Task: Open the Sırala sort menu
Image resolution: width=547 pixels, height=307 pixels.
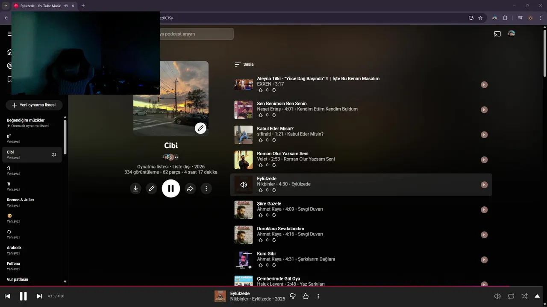Action: (x=244, y=64)
